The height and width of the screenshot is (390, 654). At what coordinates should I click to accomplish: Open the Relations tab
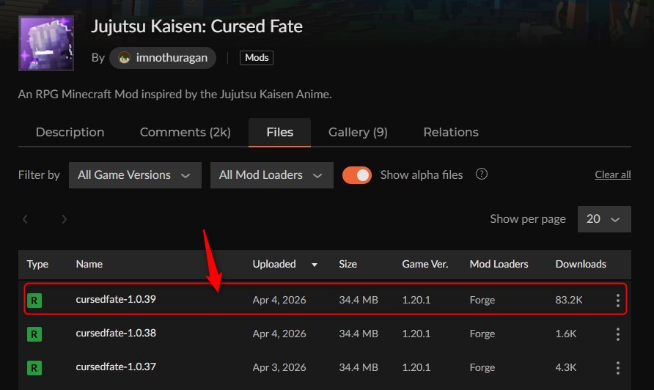pos(451,132)
